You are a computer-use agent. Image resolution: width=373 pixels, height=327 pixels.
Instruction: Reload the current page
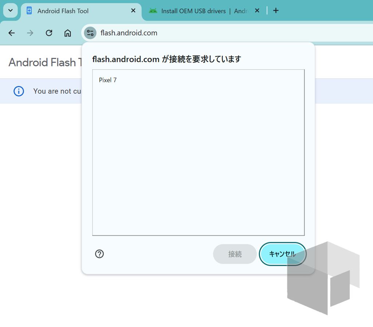49,33
